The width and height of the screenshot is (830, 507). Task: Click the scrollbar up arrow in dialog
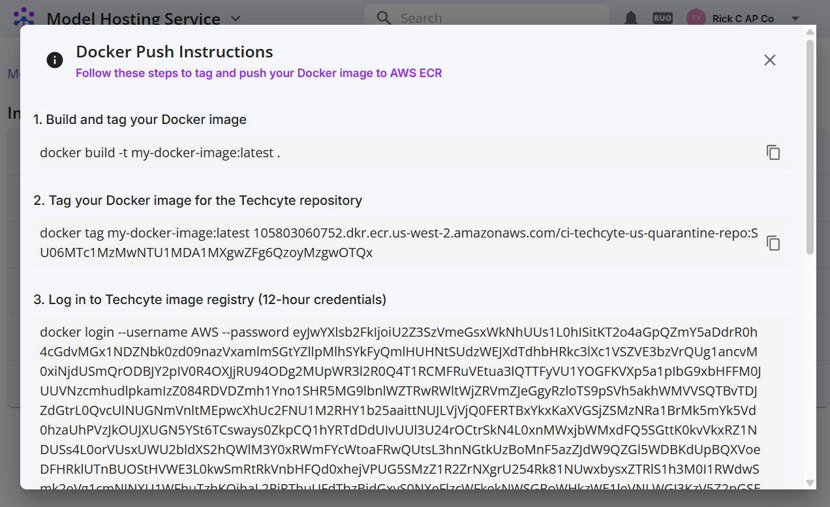click(x=810, y=31)
